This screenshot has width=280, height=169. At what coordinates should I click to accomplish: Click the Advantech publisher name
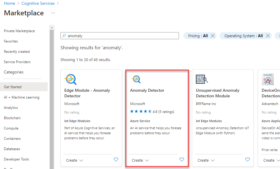(270, 104)
